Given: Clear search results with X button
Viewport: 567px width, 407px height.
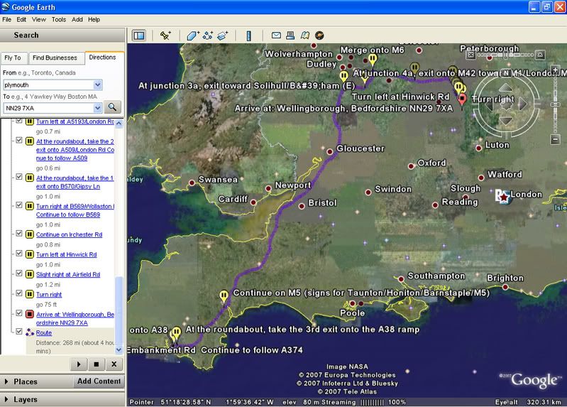Looking at the screenshot, I should (x=114, y=364).
